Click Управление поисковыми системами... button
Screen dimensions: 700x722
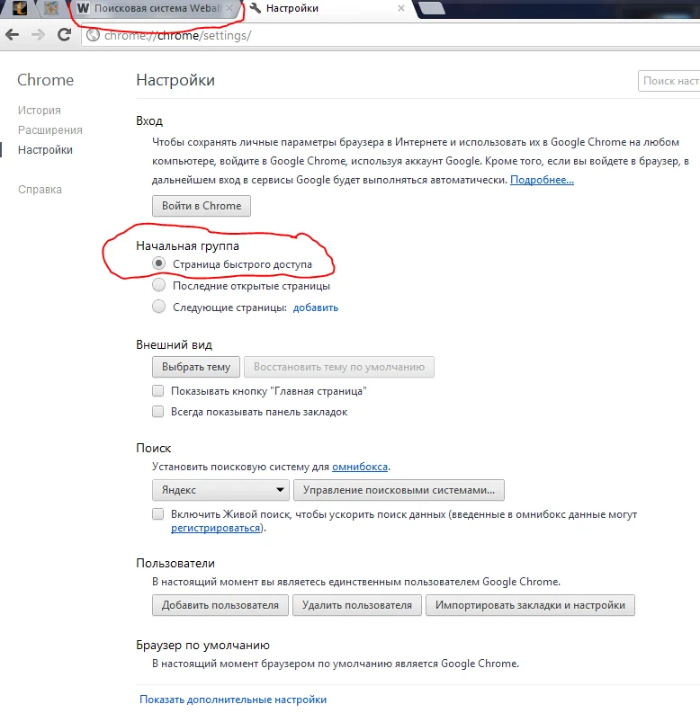point(399,490)
